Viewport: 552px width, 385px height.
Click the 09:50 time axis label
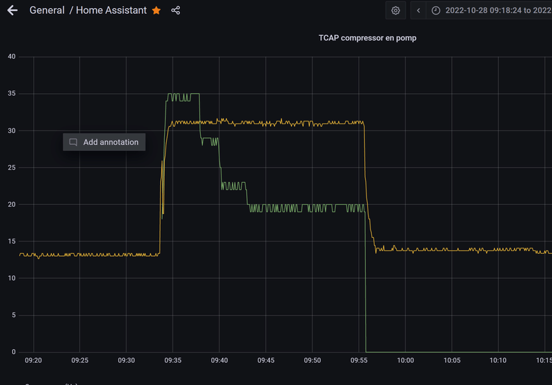313,360
